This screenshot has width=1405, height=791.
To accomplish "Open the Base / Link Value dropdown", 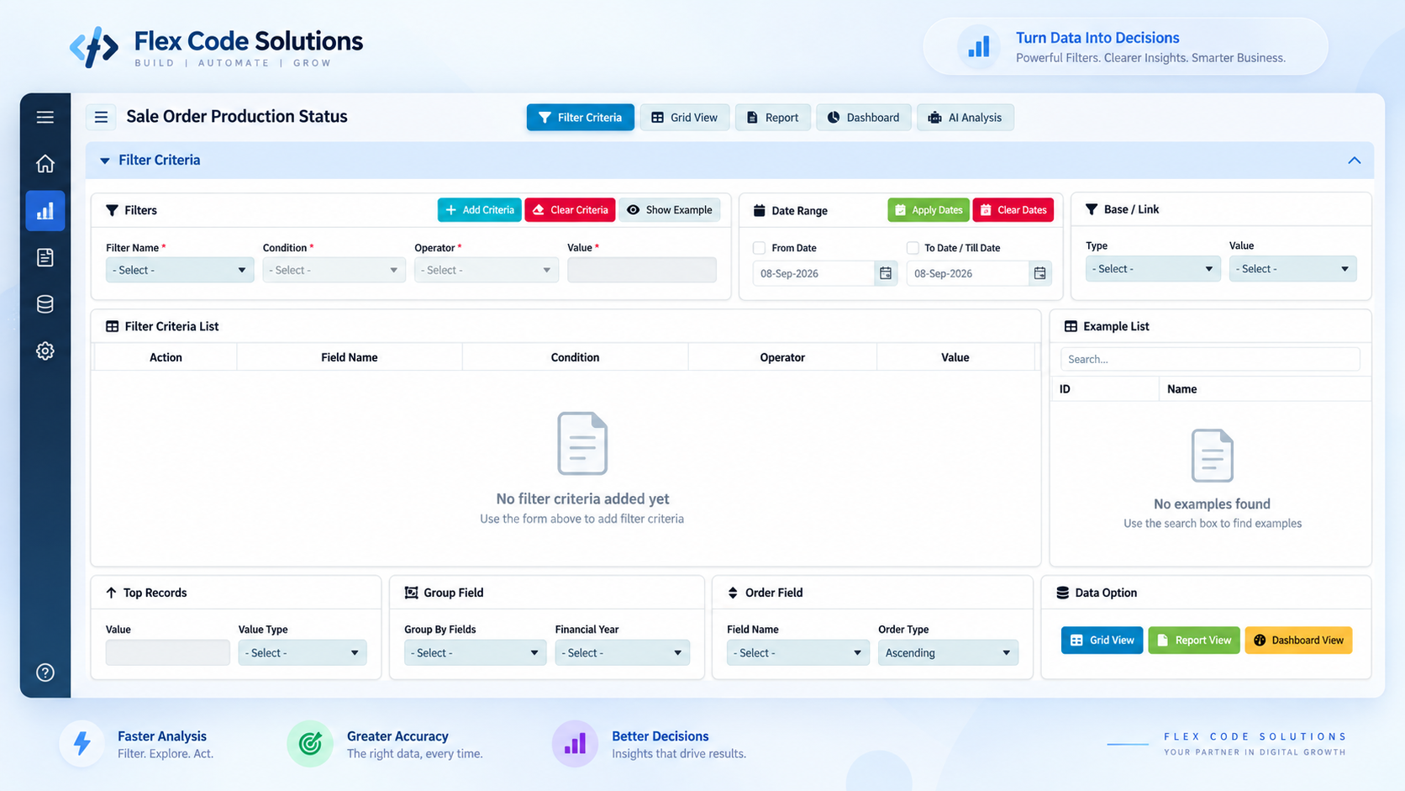I will click(1292, 269).
